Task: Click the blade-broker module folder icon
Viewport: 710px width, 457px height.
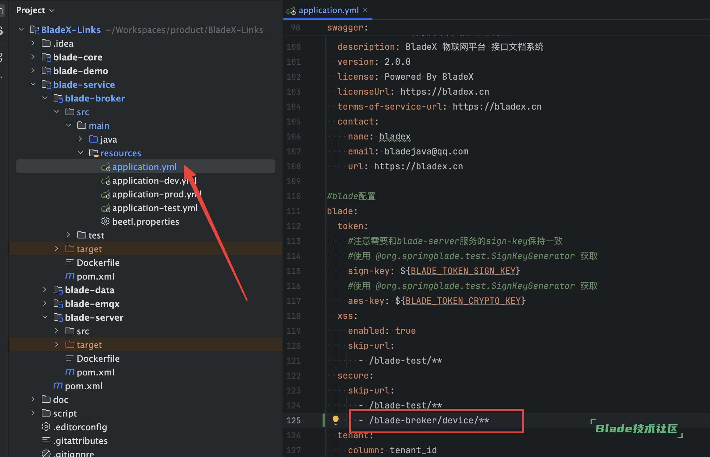Action: (x=58, y=98)
